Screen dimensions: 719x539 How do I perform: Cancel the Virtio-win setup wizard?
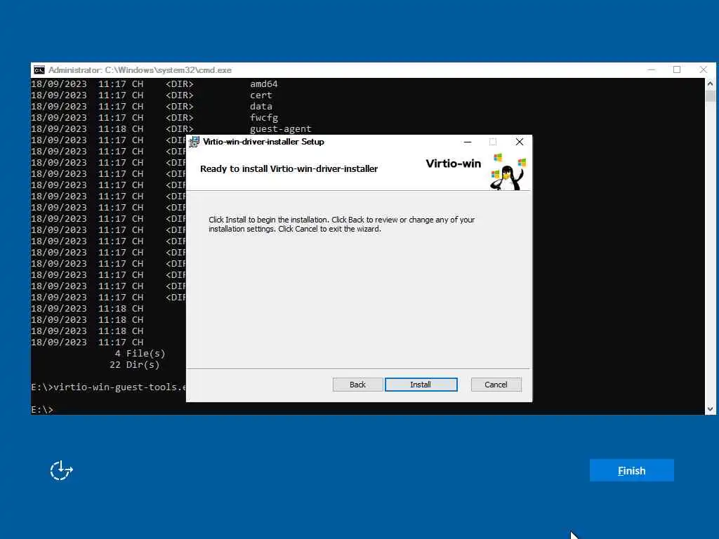[496, 385]
